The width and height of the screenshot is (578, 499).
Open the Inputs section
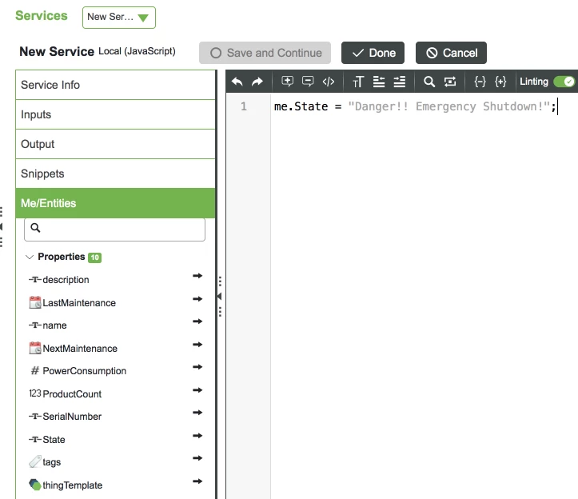pyautogui.click(x=115, y=114)
